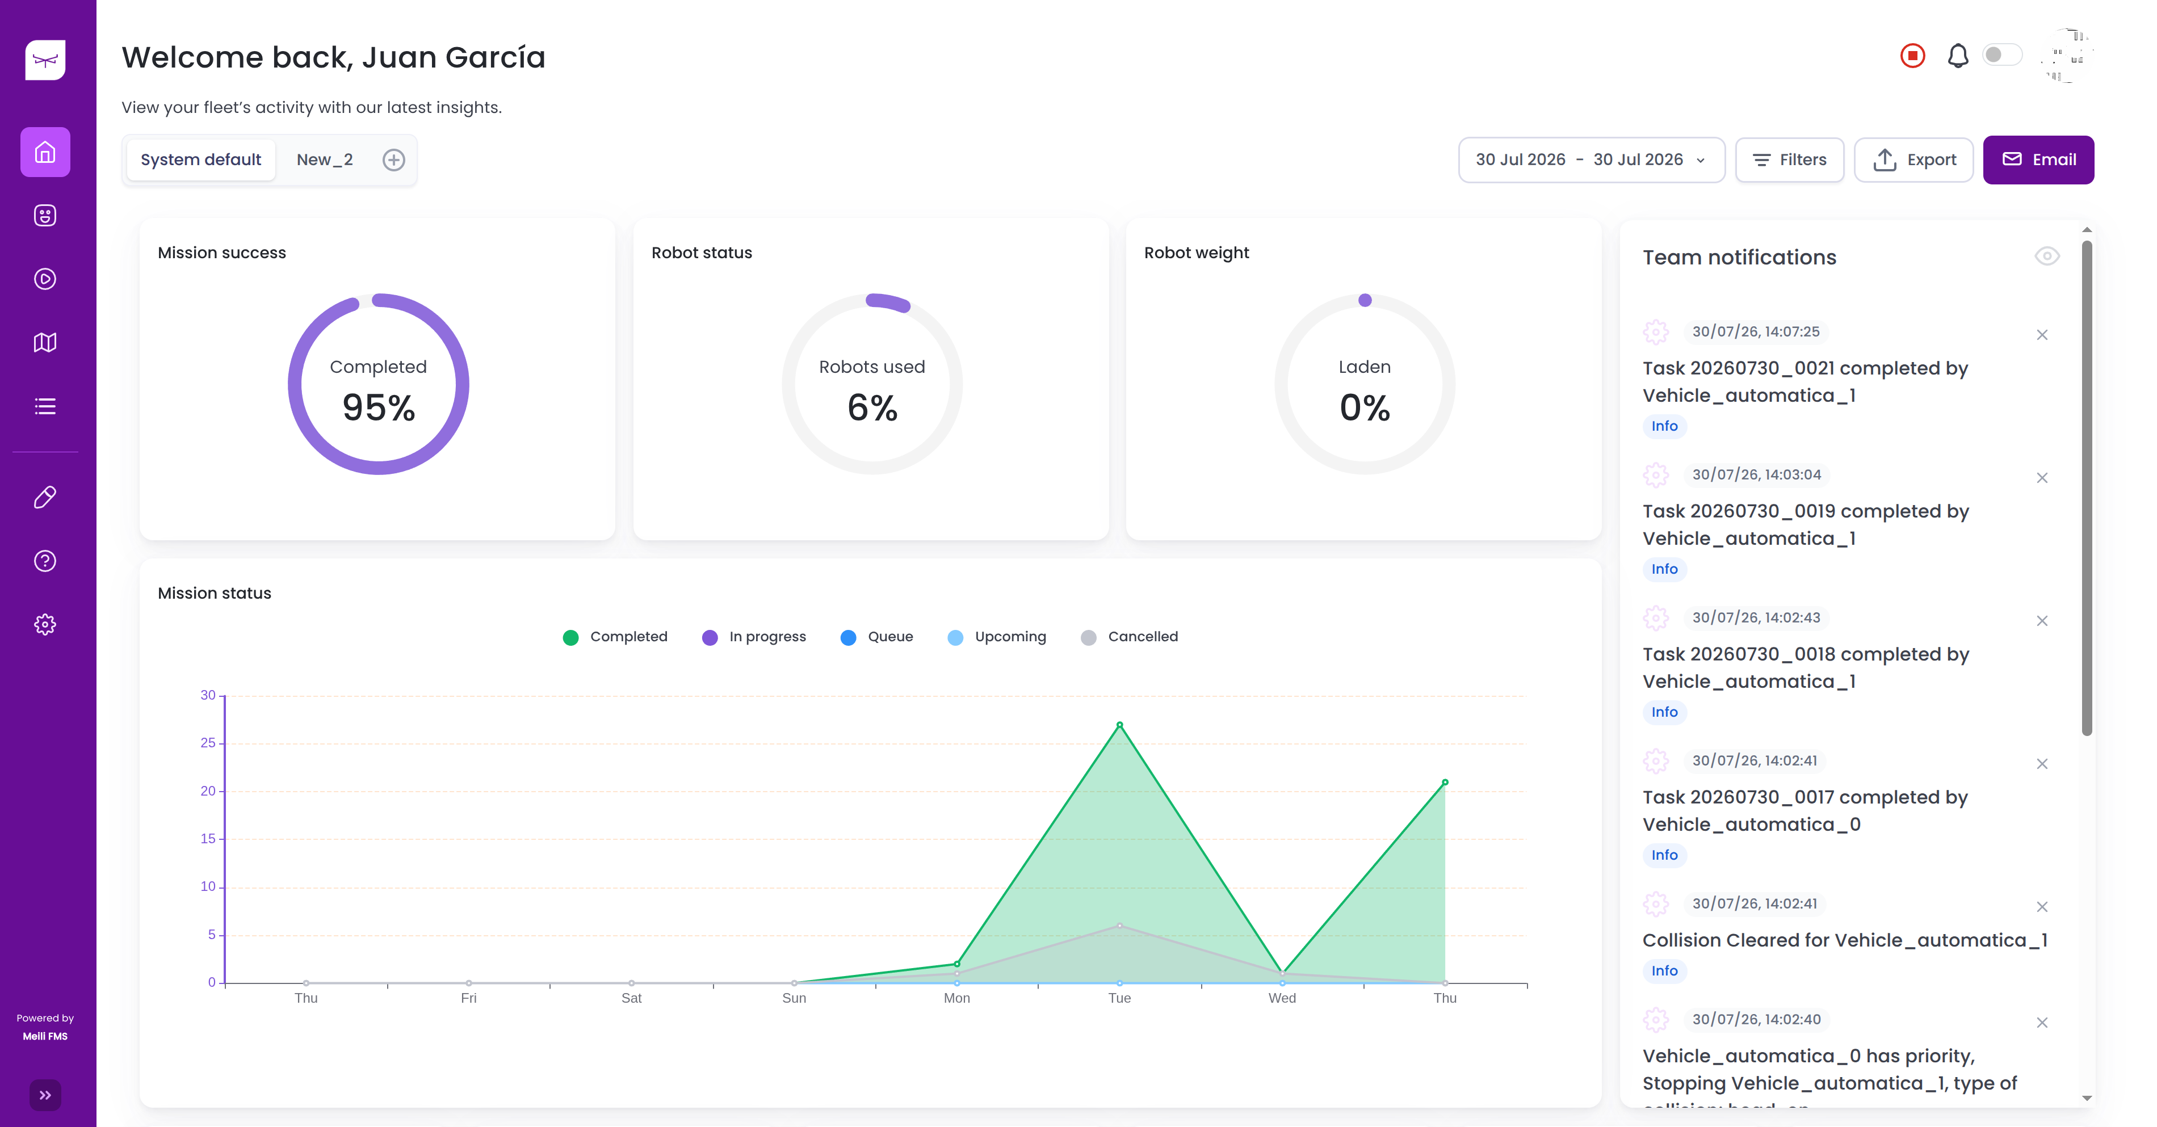This screenshot has width=2157, height=1127.
Task: Switch to the New_2 tab
Action: (x=325, y=160)
